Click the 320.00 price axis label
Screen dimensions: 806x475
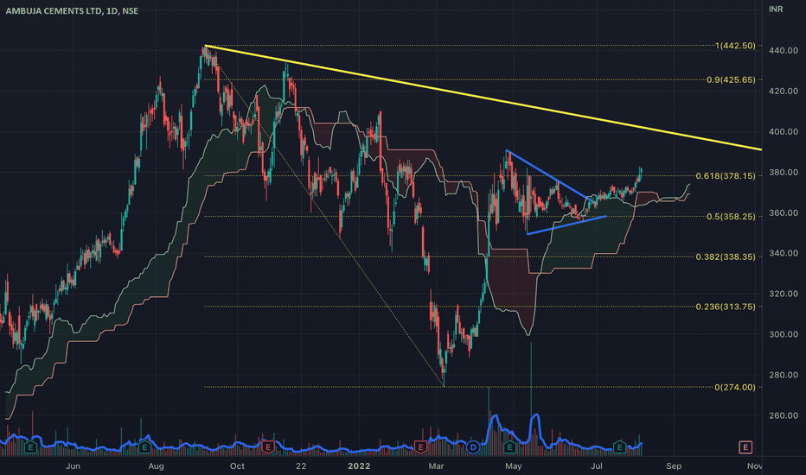[784, 294]
